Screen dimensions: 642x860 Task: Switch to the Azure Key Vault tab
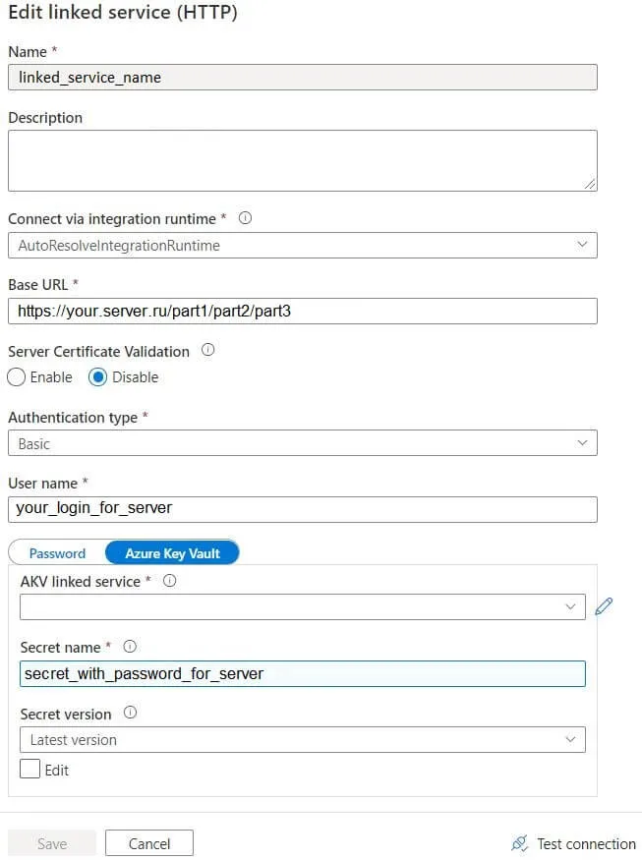172,553
